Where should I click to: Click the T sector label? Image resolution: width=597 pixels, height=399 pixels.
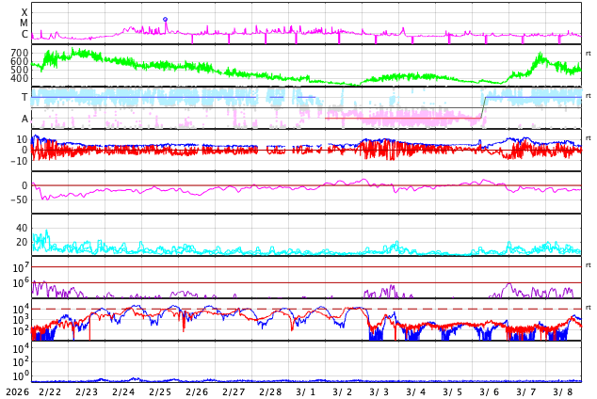click(x=24, y=97)
